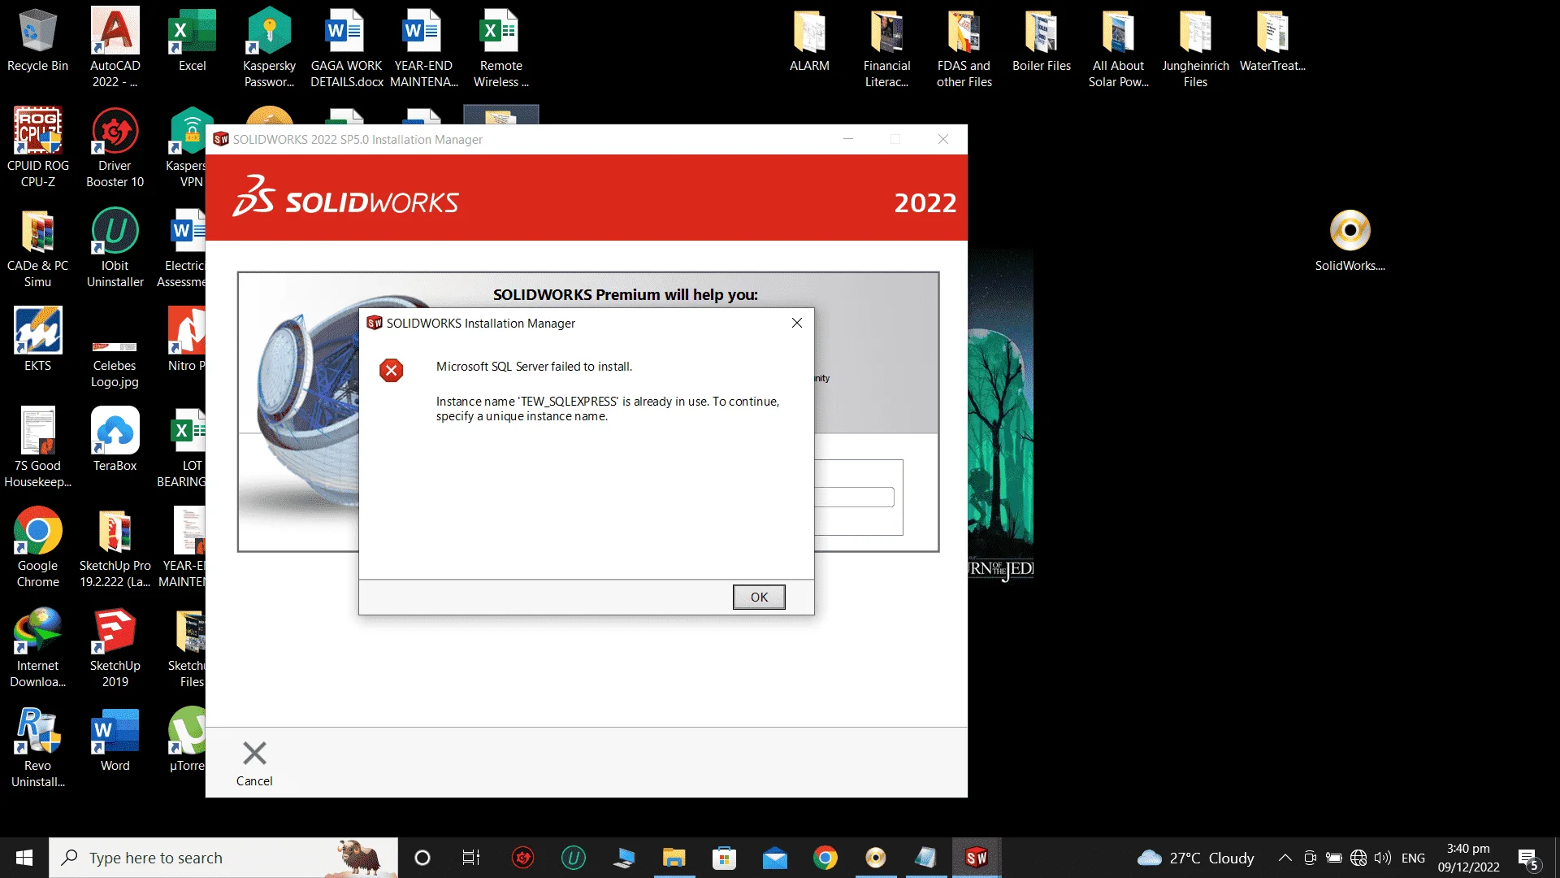The image size is (1560, 878).
Task: Open the WaterTreatment folder
Action: point(1272,41)
